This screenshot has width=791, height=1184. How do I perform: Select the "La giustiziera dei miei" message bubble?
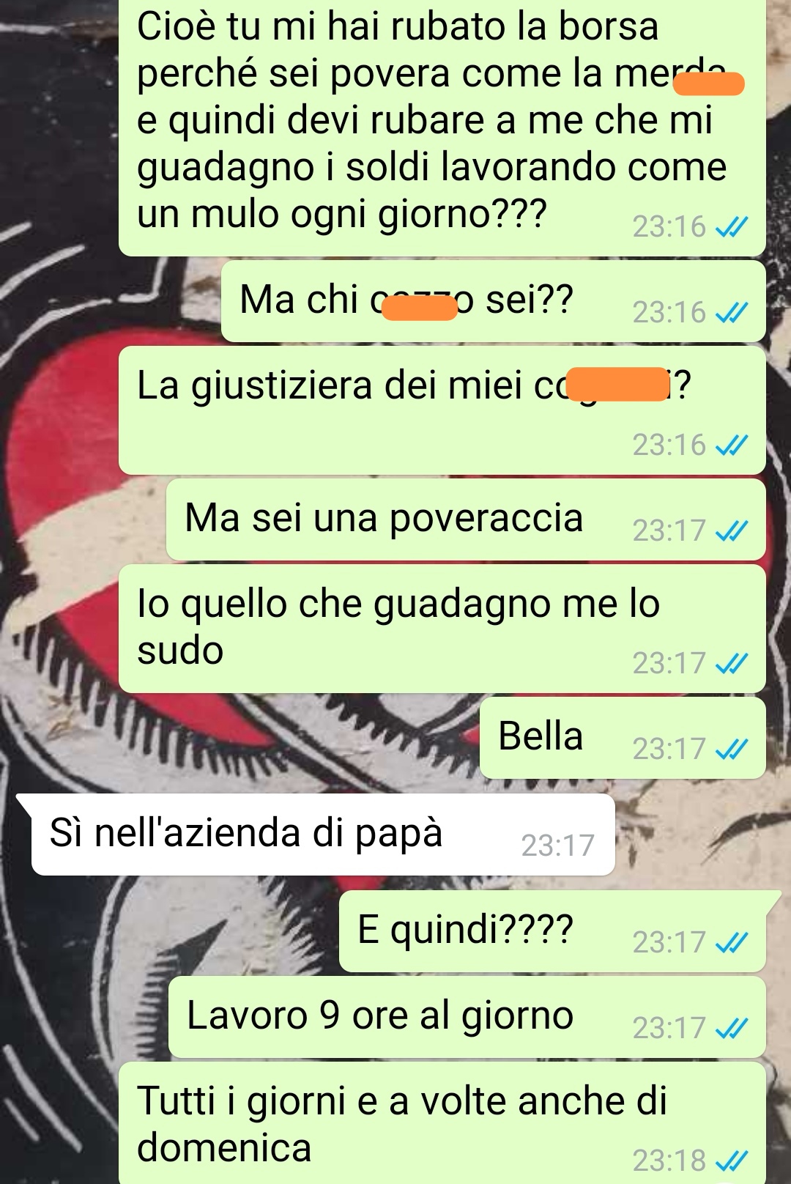442,410
